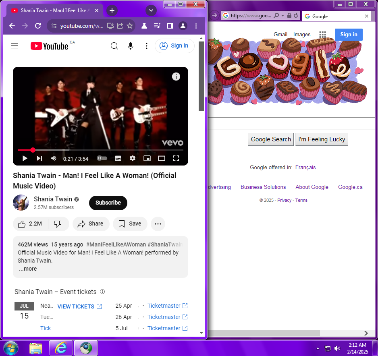Click the YouTube voice search microphone
Screen dimensions: 378x356
click(131, 46)
